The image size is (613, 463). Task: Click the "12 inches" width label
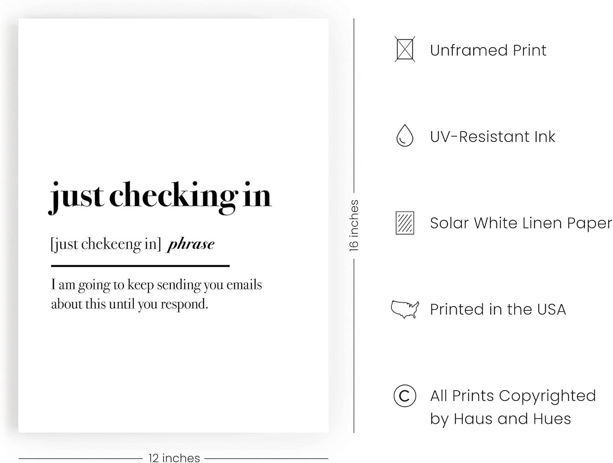point(174,458)
